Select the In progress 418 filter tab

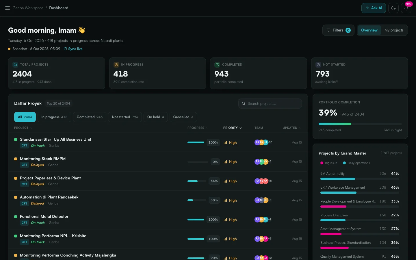tap(54, 117)
